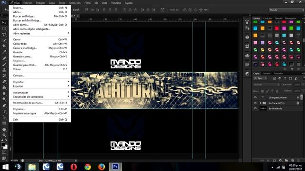Select the Rectangular Marquee tool
Image resolution: width=305 pixels, height=171 pixels.
click(x=4, y=28)
